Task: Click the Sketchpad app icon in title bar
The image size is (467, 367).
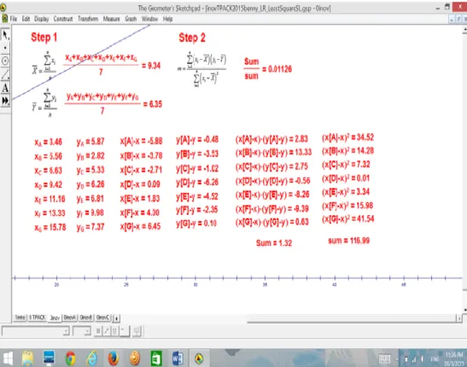Action: click(x=3, y=8)
